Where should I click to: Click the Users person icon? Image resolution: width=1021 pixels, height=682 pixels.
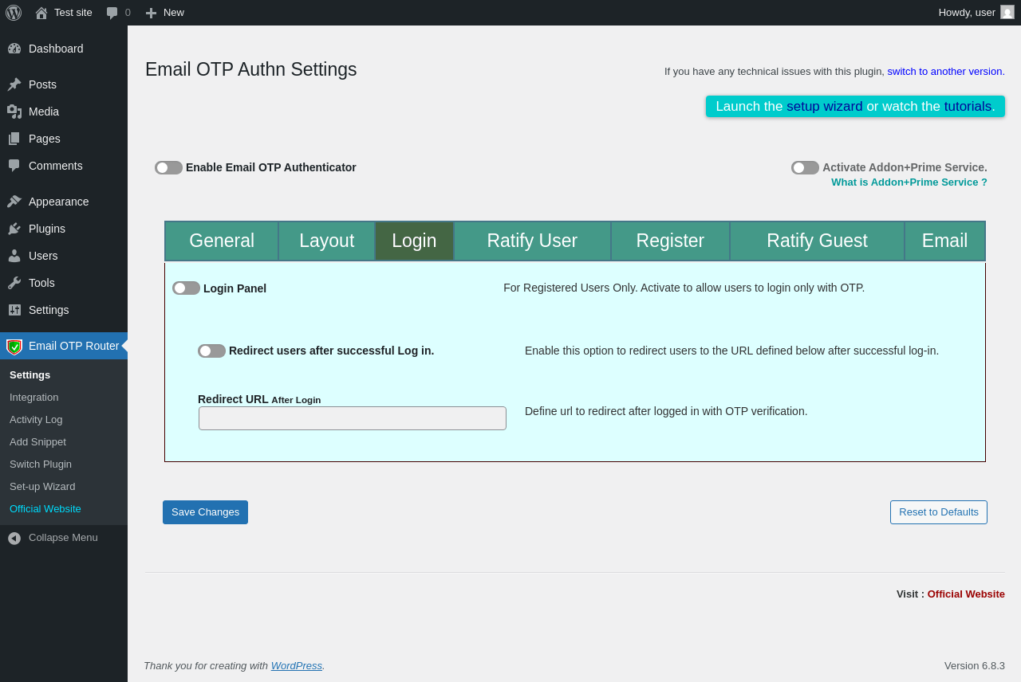coord(14,256)
